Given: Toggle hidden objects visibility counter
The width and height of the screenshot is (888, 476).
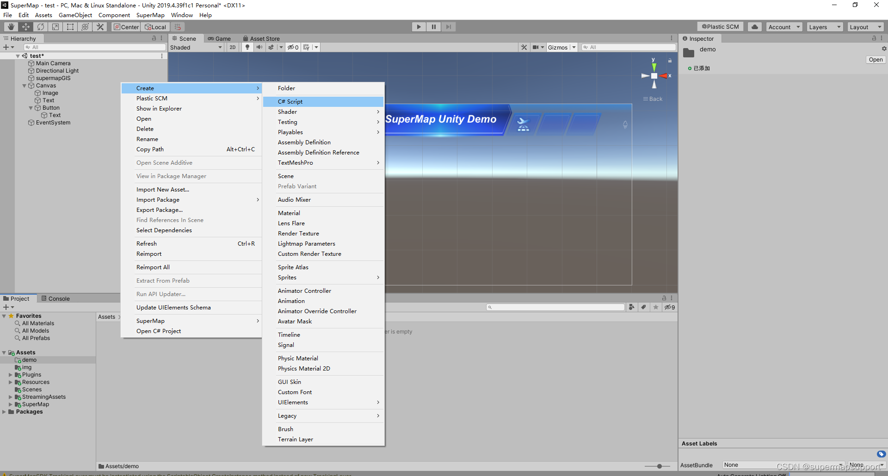Looking at the screenshot, I should pyautogui.click(x=293, y=47).
